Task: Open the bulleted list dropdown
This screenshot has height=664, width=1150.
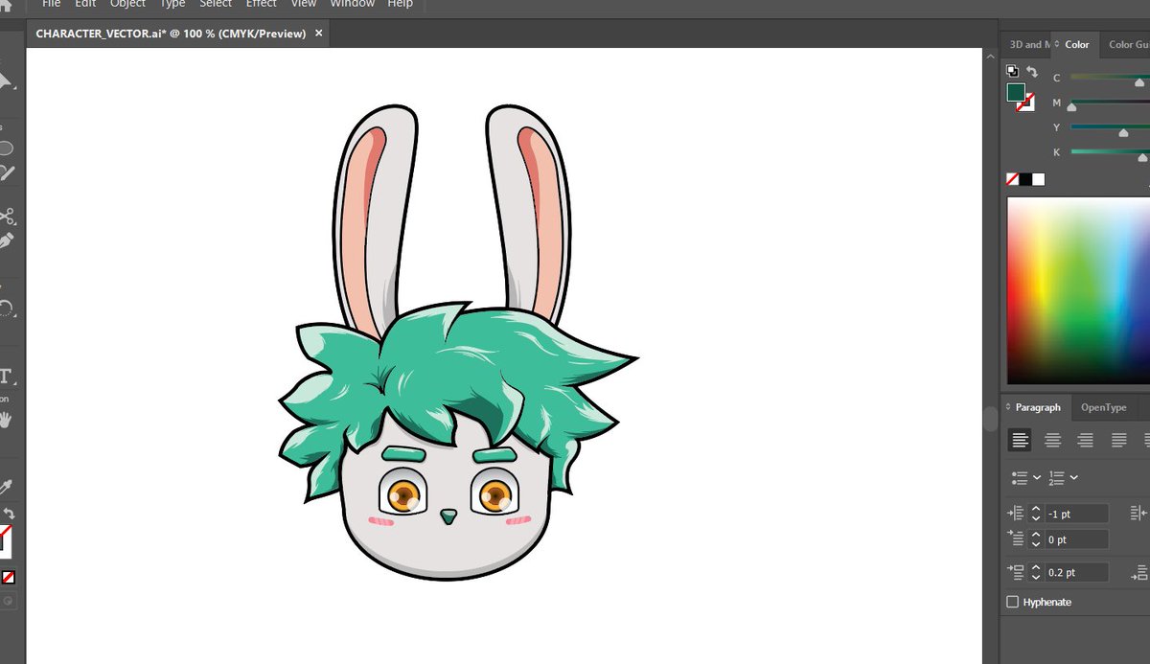Action: point(1036,476)
